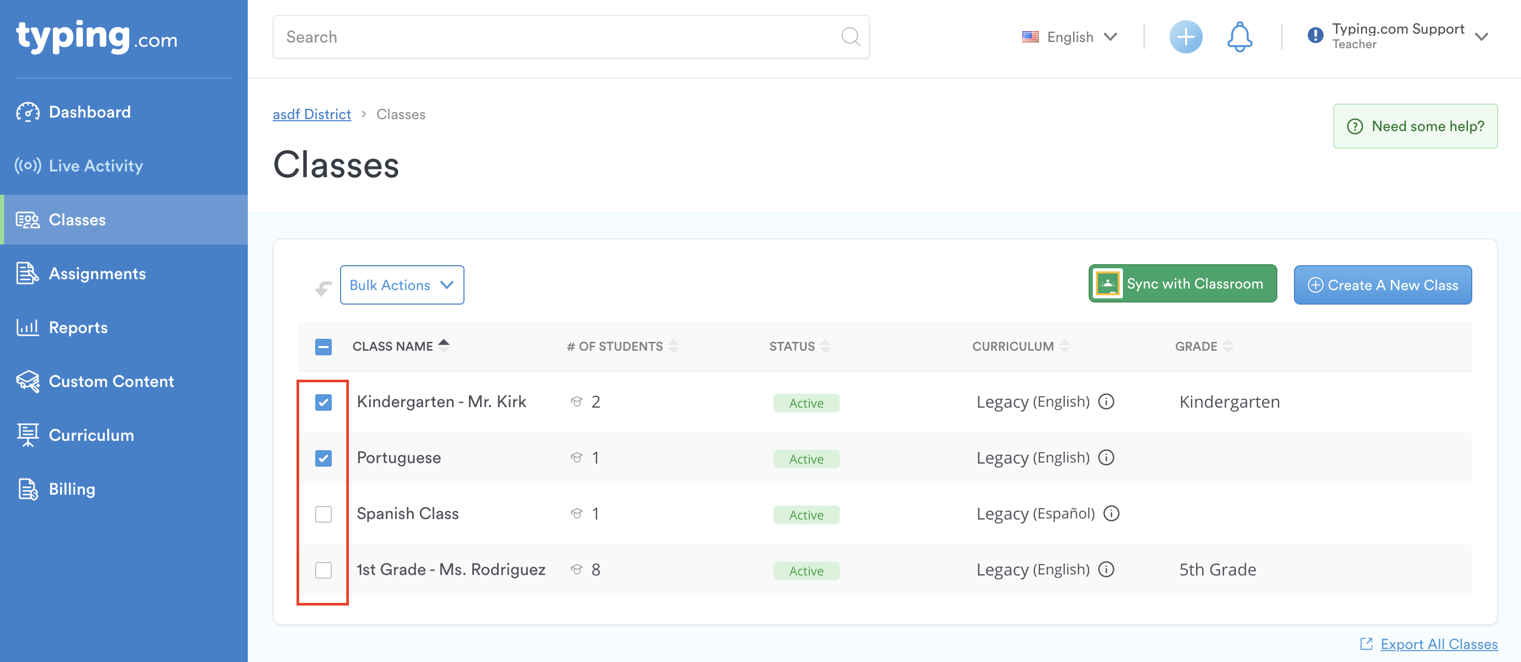Viewport: 1521px width, 662px height.
Task: Click the alert icon by Typing.com Support
Action: (x=1315, y=36)
